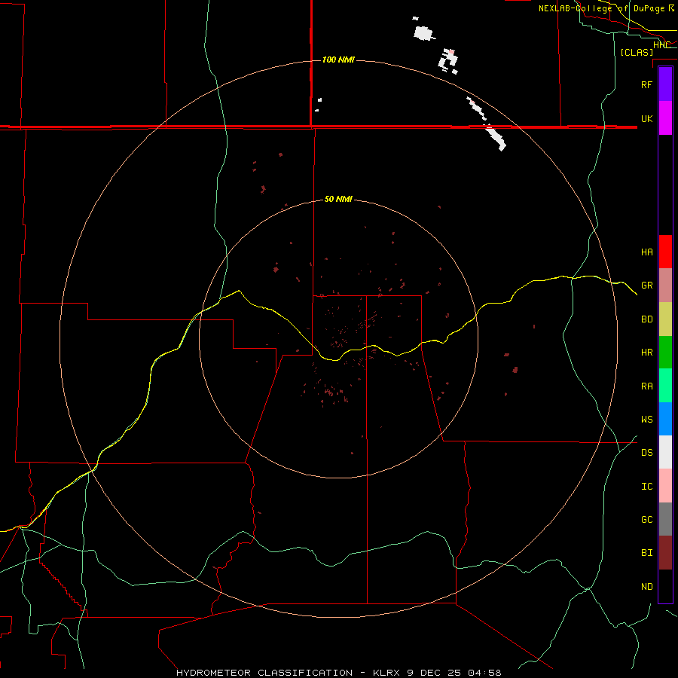The height and width of the screenshot is (678, 678).
Task: Click the GR legend label
Action: (x=647, y=286)
